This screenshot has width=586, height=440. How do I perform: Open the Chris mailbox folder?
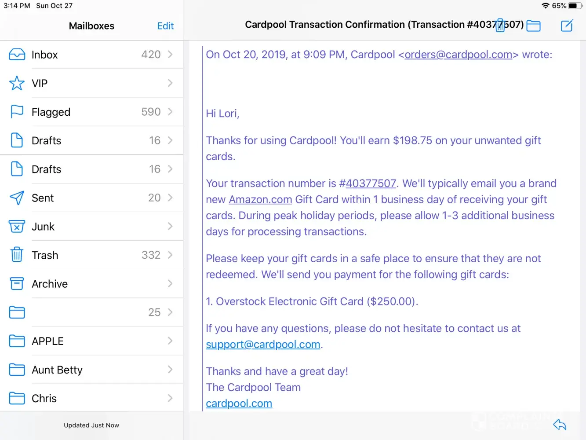click(x=44, y=398)
